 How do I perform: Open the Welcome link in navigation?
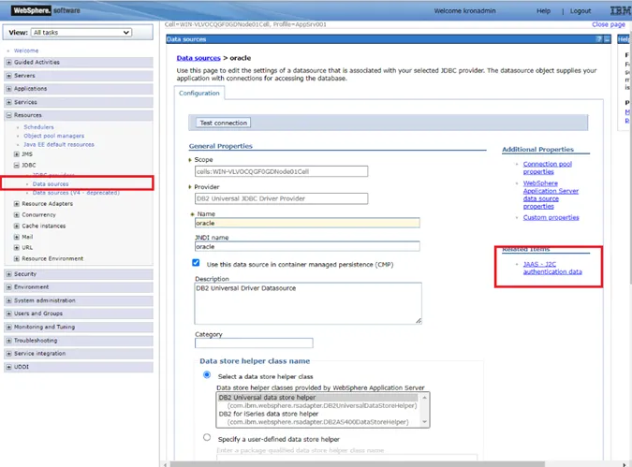pyautogui.click(x=26, y=51)
